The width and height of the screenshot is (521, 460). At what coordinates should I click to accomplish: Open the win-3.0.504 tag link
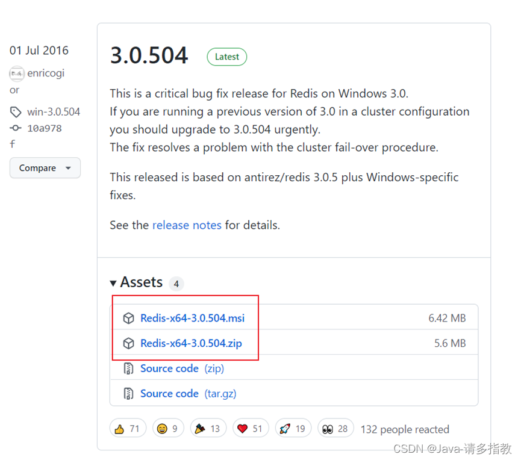(53, 112)
